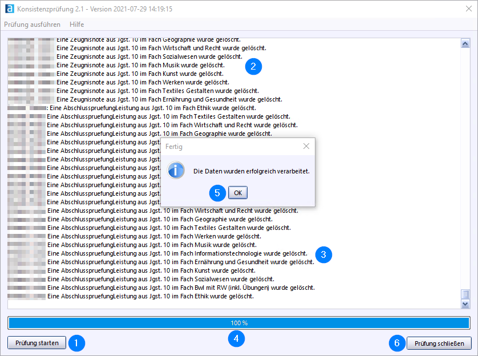This screenshot has width=478, height=356.
Task: Open the Hilfe menu
Action: pos(76,25)
